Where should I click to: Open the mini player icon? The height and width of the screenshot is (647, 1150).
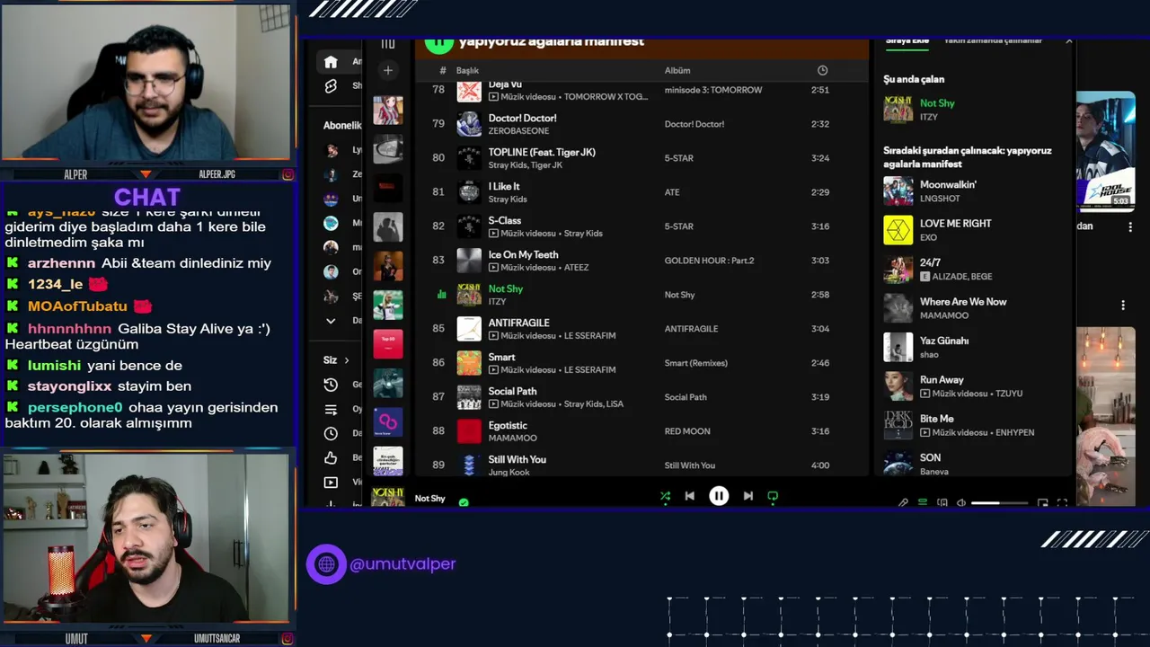tap(1042, 503)
